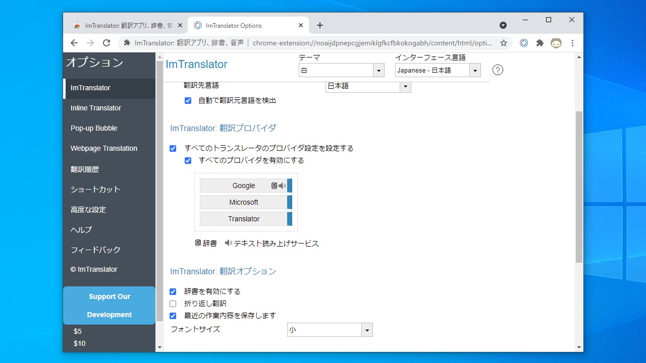Open the インターフェース言語 dropdown
This screenshot has height=363, width=646.
[438, 70]
